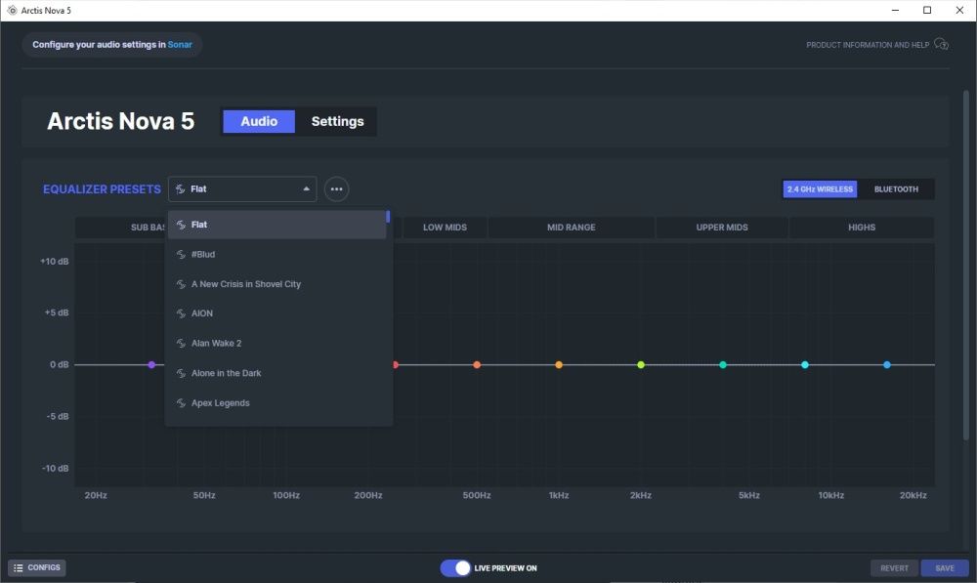Choose the #Blud preset
This screenshot has width=977, height=583.
pos(276,254)
